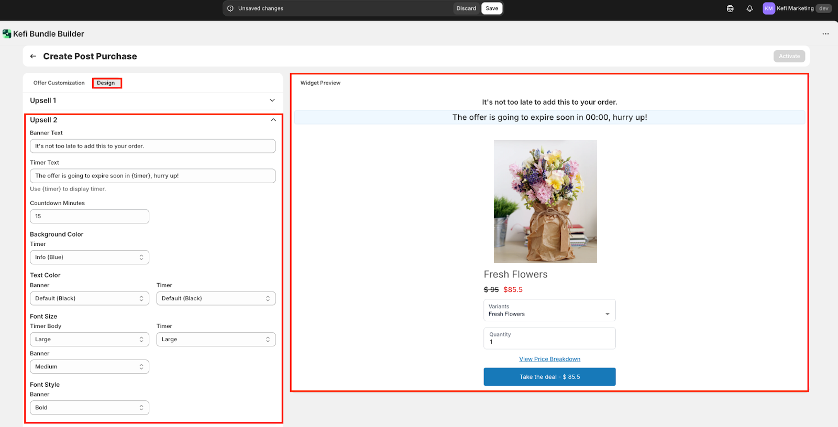Click the back arrow beside Create Post Purchase
The image size is (838, 427).
33,57
